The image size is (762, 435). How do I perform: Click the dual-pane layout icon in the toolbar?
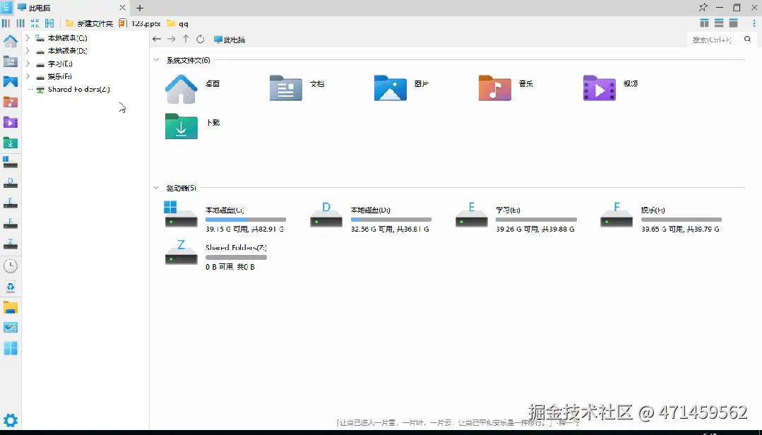(x=49, y=23)
